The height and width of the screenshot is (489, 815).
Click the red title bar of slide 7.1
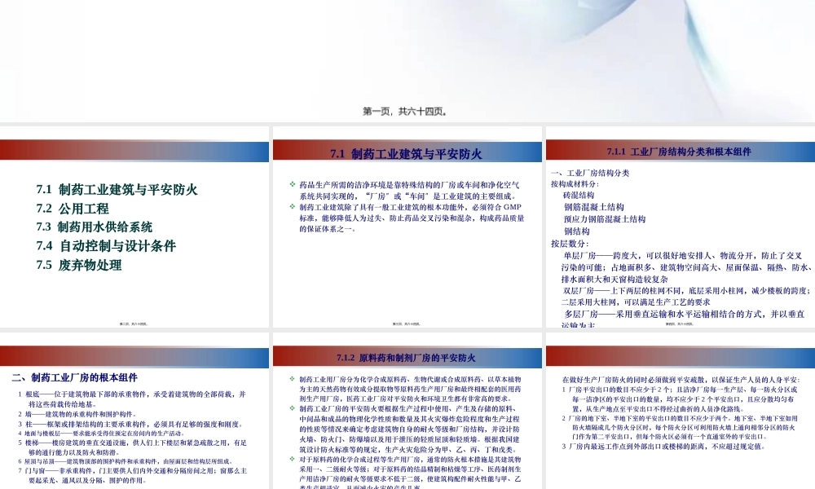[406, 151]
